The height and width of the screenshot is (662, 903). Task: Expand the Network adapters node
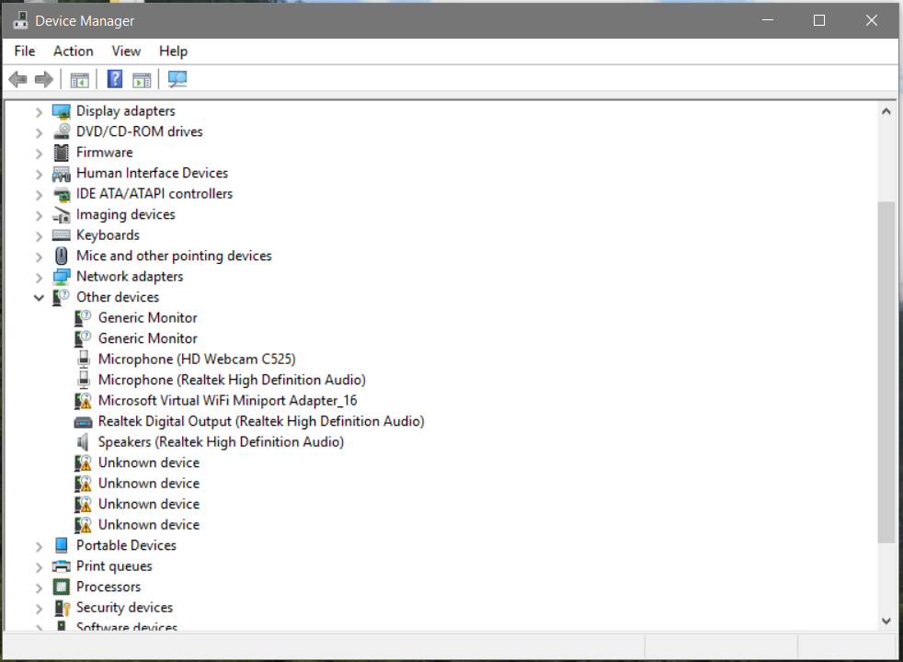click(39, 278)
